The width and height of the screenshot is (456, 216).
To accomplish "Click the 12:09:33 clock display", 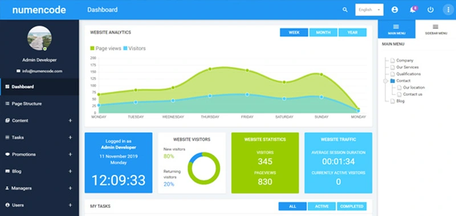I will click(x=119, y=181).
